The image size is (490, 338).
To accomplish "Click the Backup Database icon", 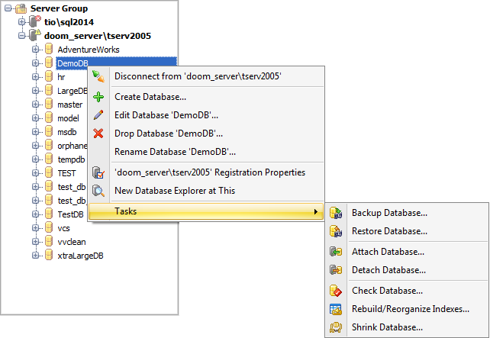I will point(335,213).
